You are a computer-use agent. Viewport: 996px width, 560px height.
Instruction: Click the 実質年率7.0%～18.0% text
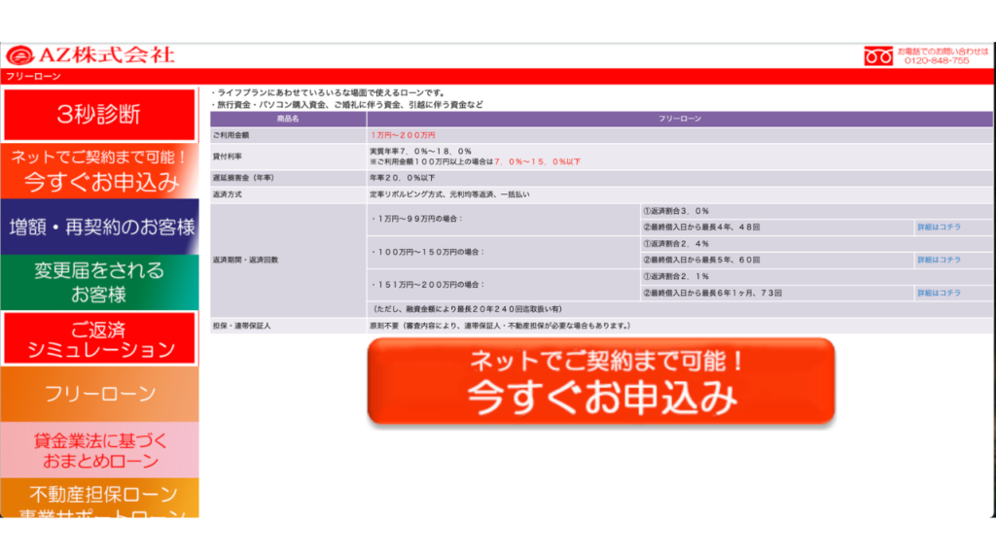pyautogui.click(x=420, y=151)
